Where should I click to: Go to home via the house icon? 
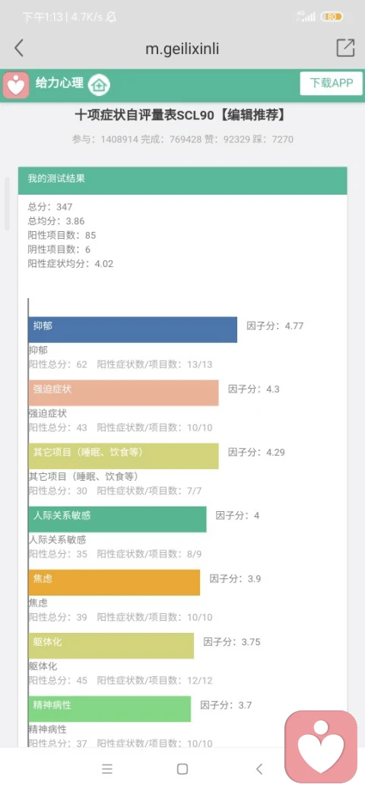[100, 84]
